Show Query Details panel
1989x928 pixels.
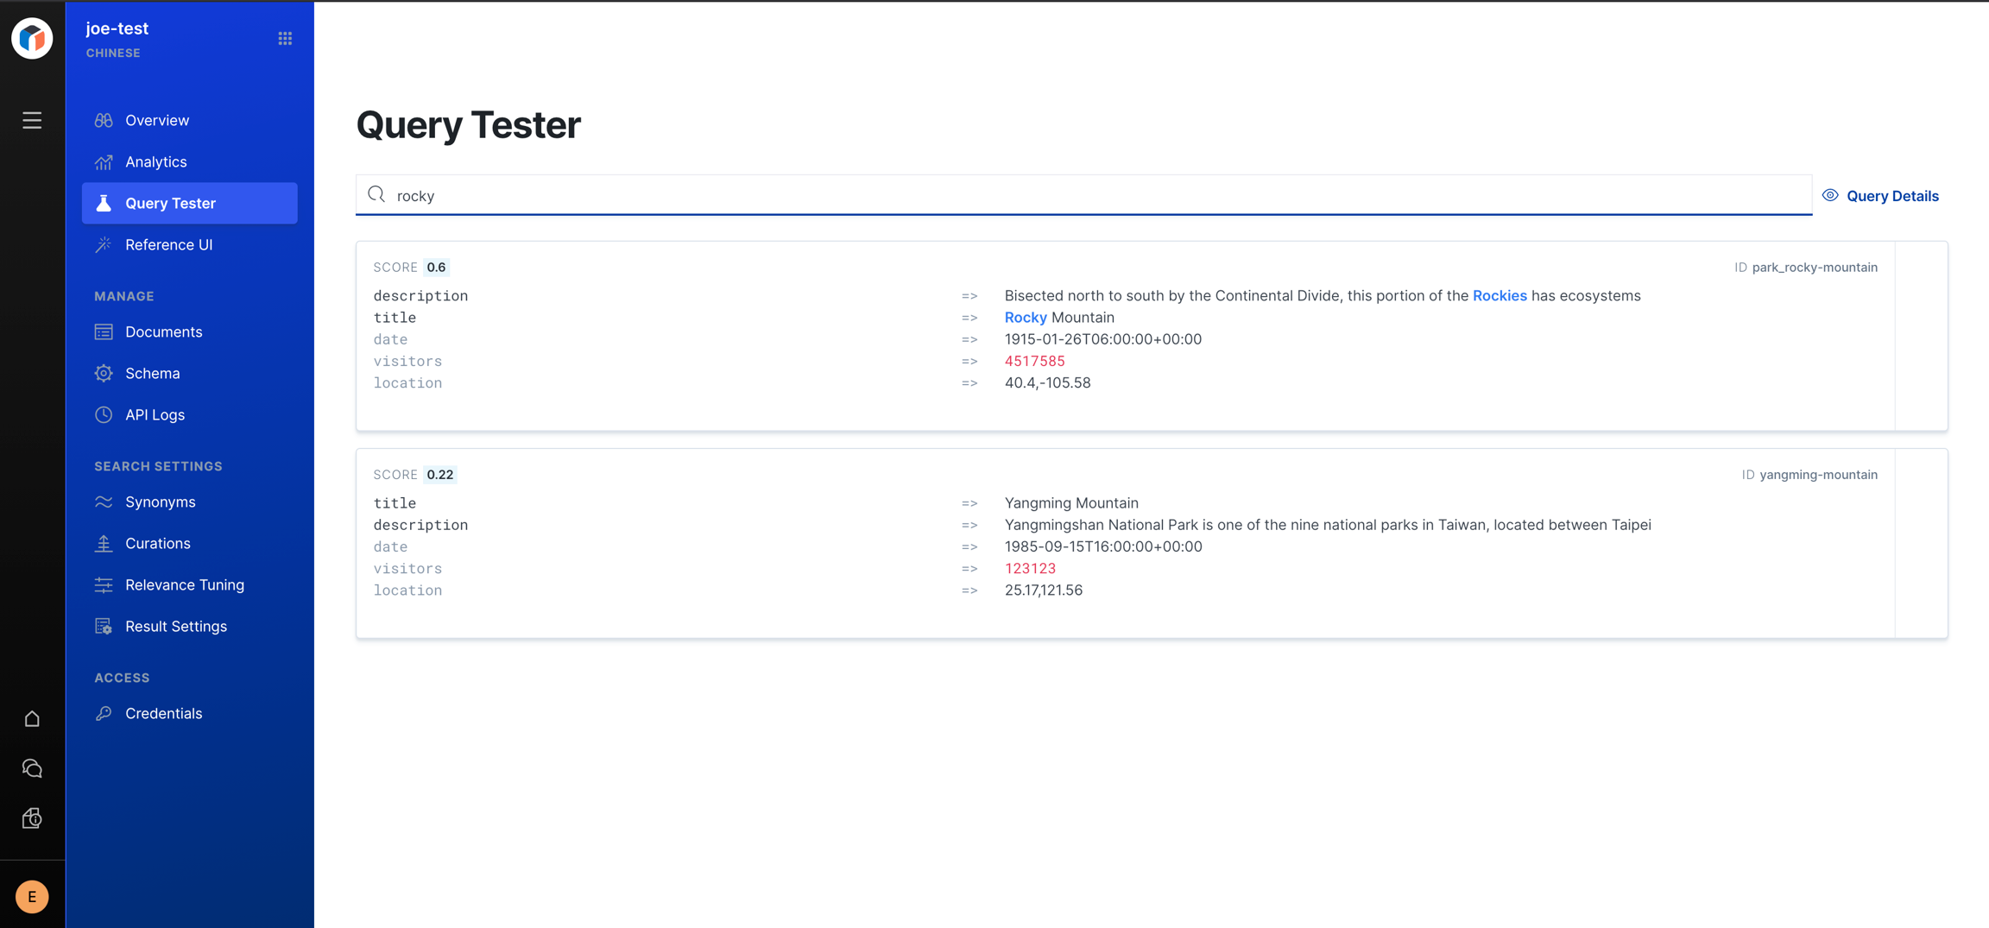tap(1880, 196)
